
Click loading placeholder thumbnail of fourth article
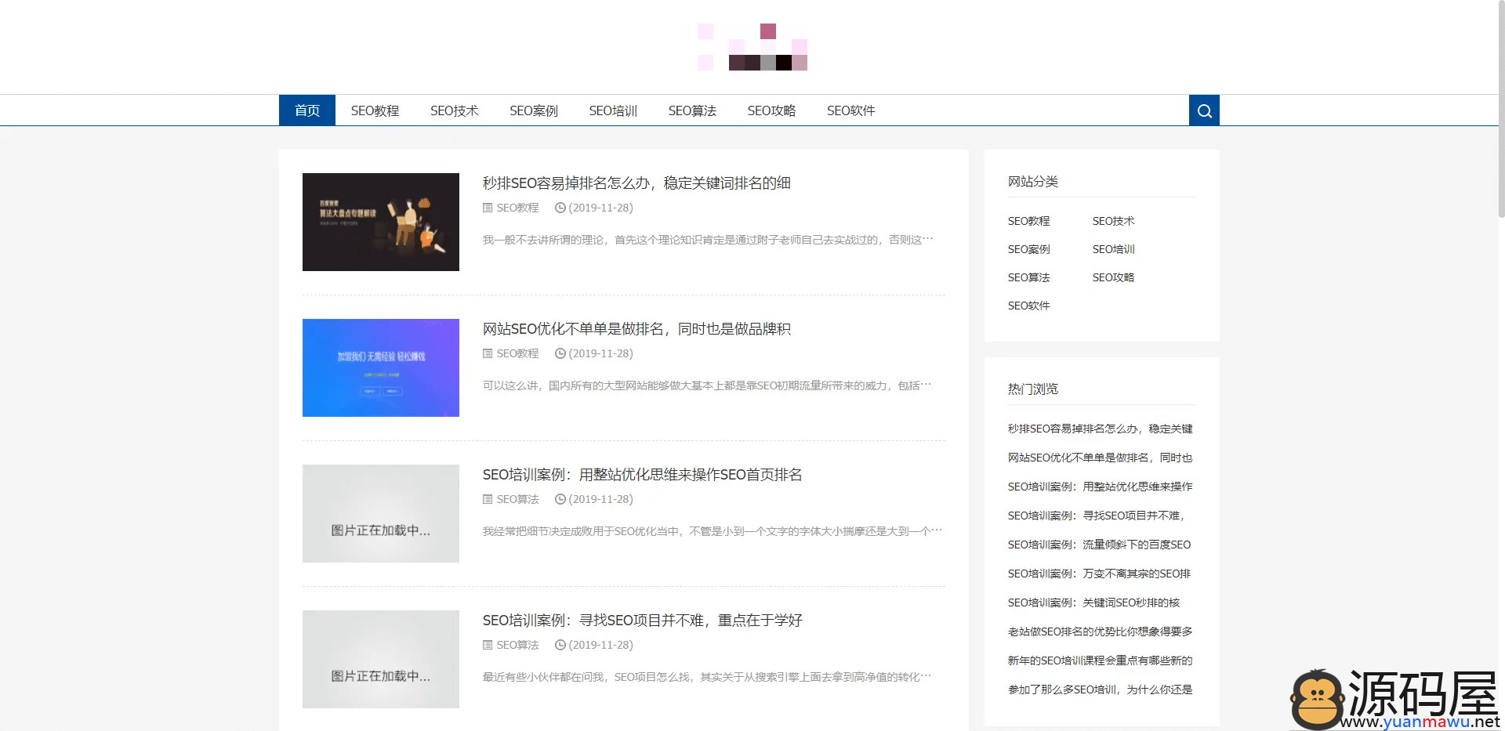pos(381,659)
